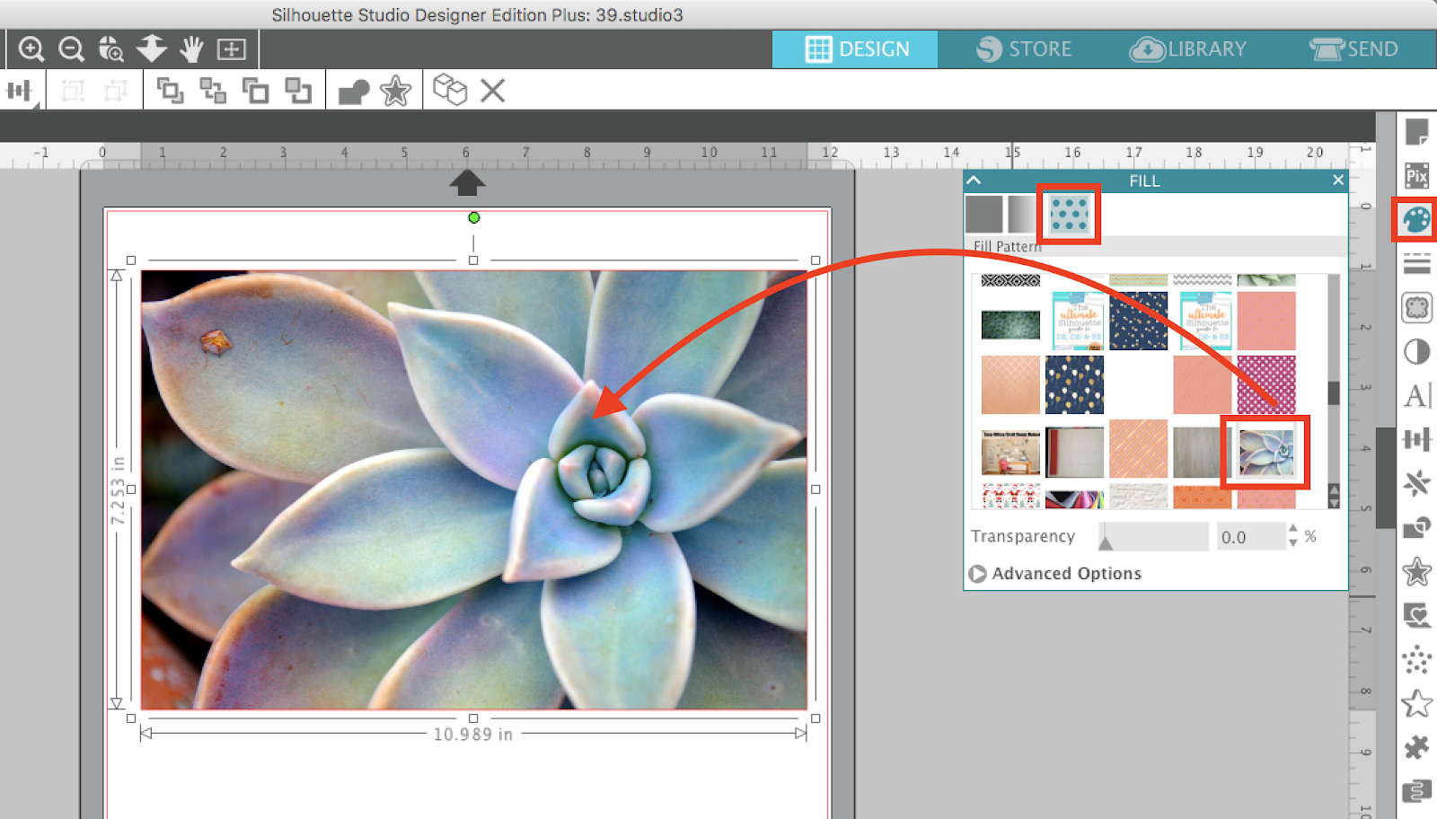This screenshot has width=1437, height=819.
Task: Open the SEND tab
Action: pos(1353,49)
